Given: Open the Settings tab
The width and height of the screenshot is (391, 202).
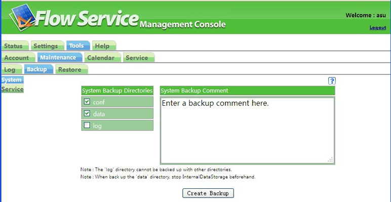Looking at the screenshot, I should (x=48, y=46).
